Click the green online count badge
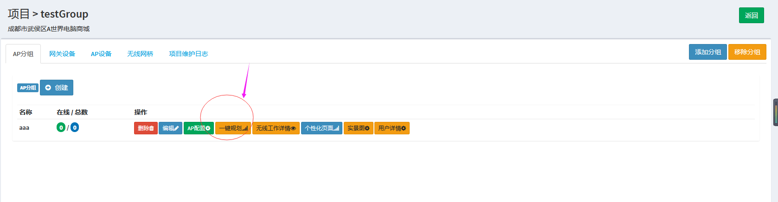Screen dimensions: 778x202 (61, 127)
